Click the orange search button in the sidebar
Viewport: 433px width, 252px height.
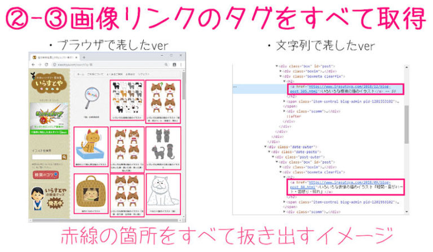64,157
